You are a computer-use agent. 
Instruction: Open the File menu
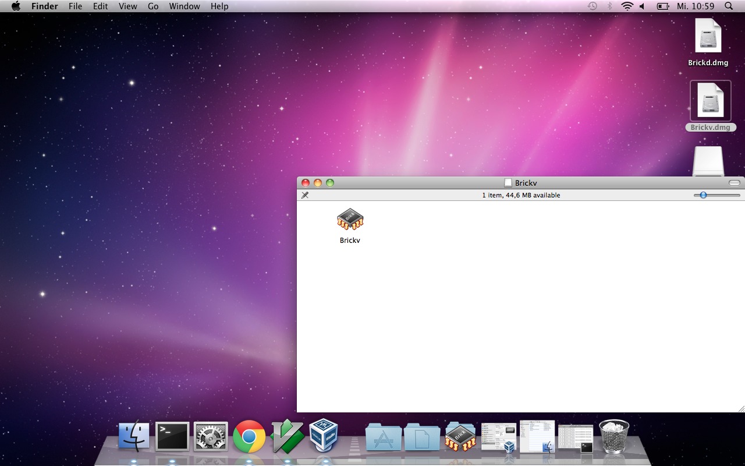tap(76, 6)
